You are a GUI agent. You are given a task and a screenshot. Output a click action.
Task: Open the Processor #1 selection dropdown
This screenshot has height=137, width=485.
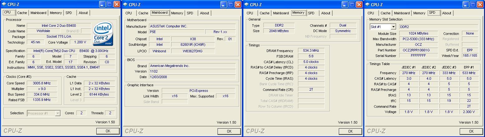click(57, 113)
